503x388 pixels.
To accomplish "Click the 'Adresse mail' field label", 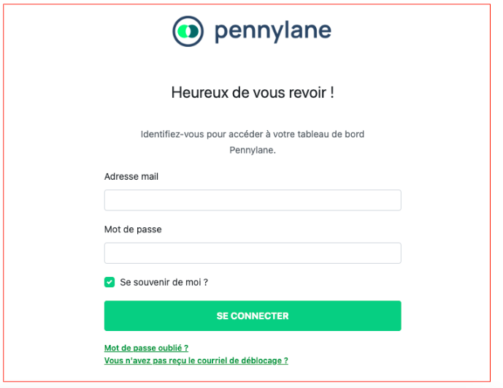I will [131, 176].
